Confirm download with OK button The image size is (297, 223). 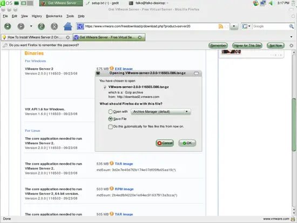(187, 143)
